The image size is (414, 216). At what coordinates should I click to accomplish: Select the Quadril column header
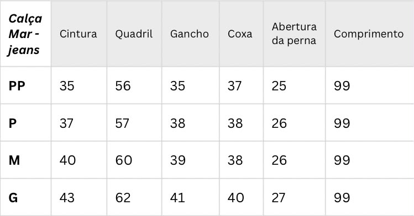tap(134, 34)
